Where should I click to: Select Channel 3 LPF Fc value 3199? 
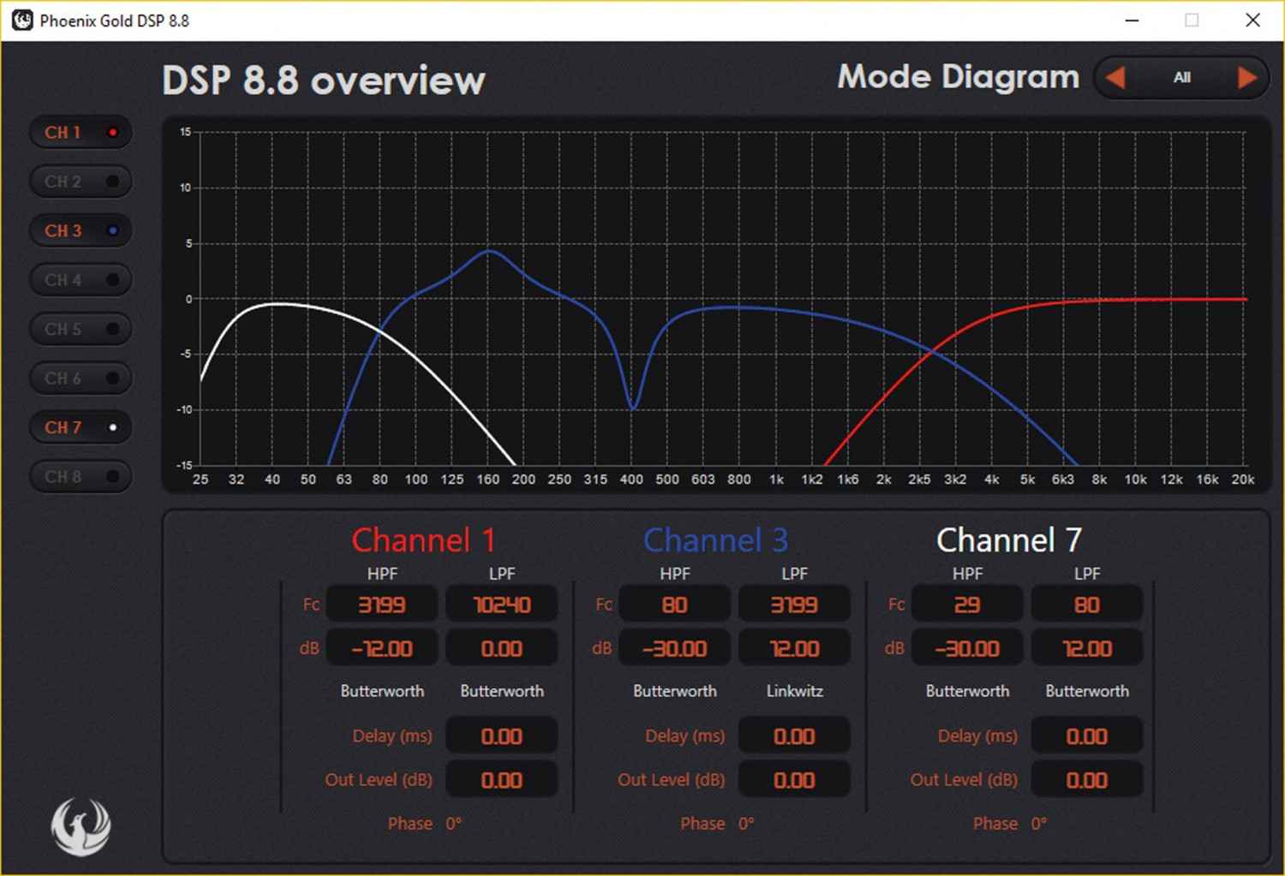point(795,605)
